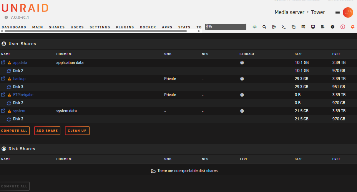The height and width of the screenshot is (192, 357).
Task: Open the notifications bell icon
Action: (x=352, y=27)
